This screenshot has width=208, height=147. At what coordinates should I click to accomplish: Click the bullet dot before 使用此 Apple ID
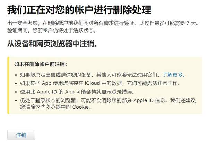pyautogui.click(x=16, y=92)
